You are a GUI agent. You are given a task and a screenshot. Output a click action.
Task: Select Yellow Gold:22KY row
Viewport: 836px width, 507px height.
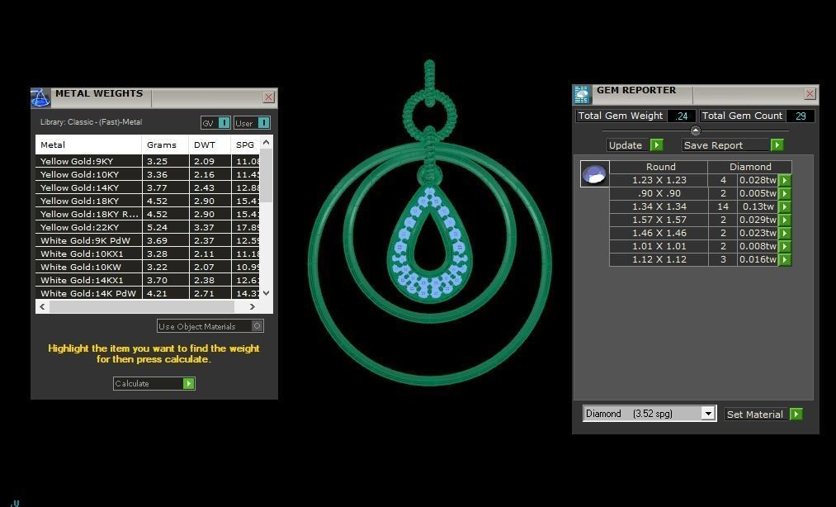[x=148, y=227]
